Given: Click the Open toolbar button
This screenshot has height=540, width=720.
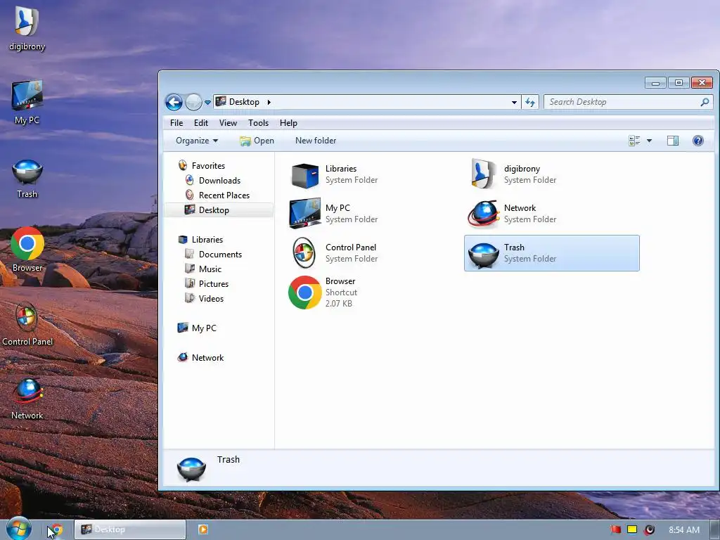Looking at the screenshot, I should tap(257, 141).
